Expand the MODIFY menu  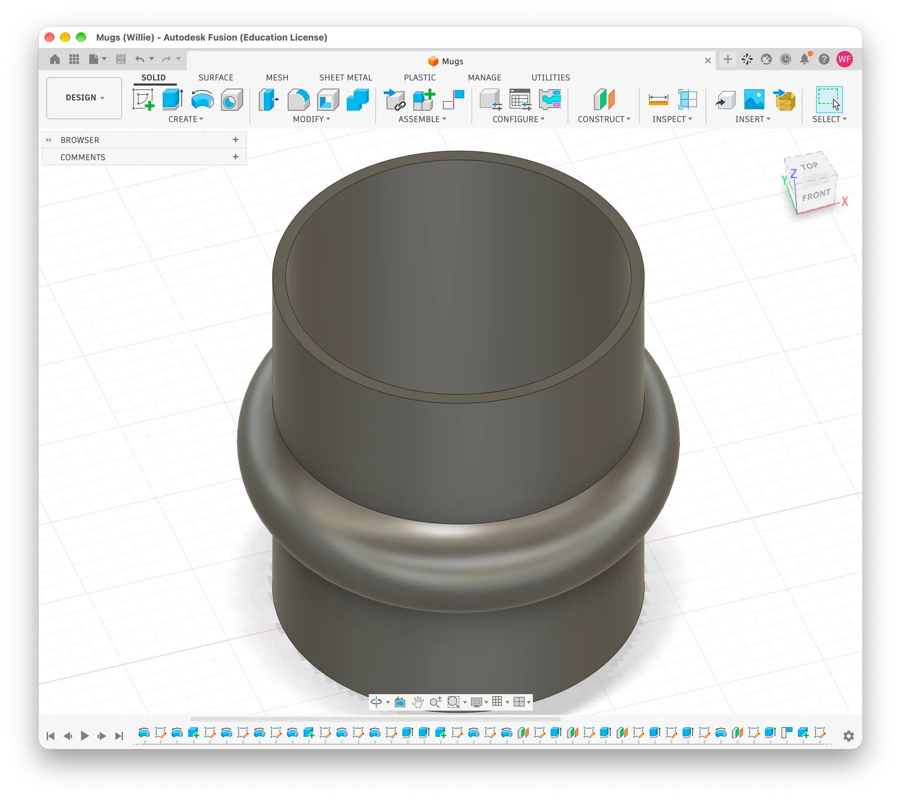pos(311,119)
